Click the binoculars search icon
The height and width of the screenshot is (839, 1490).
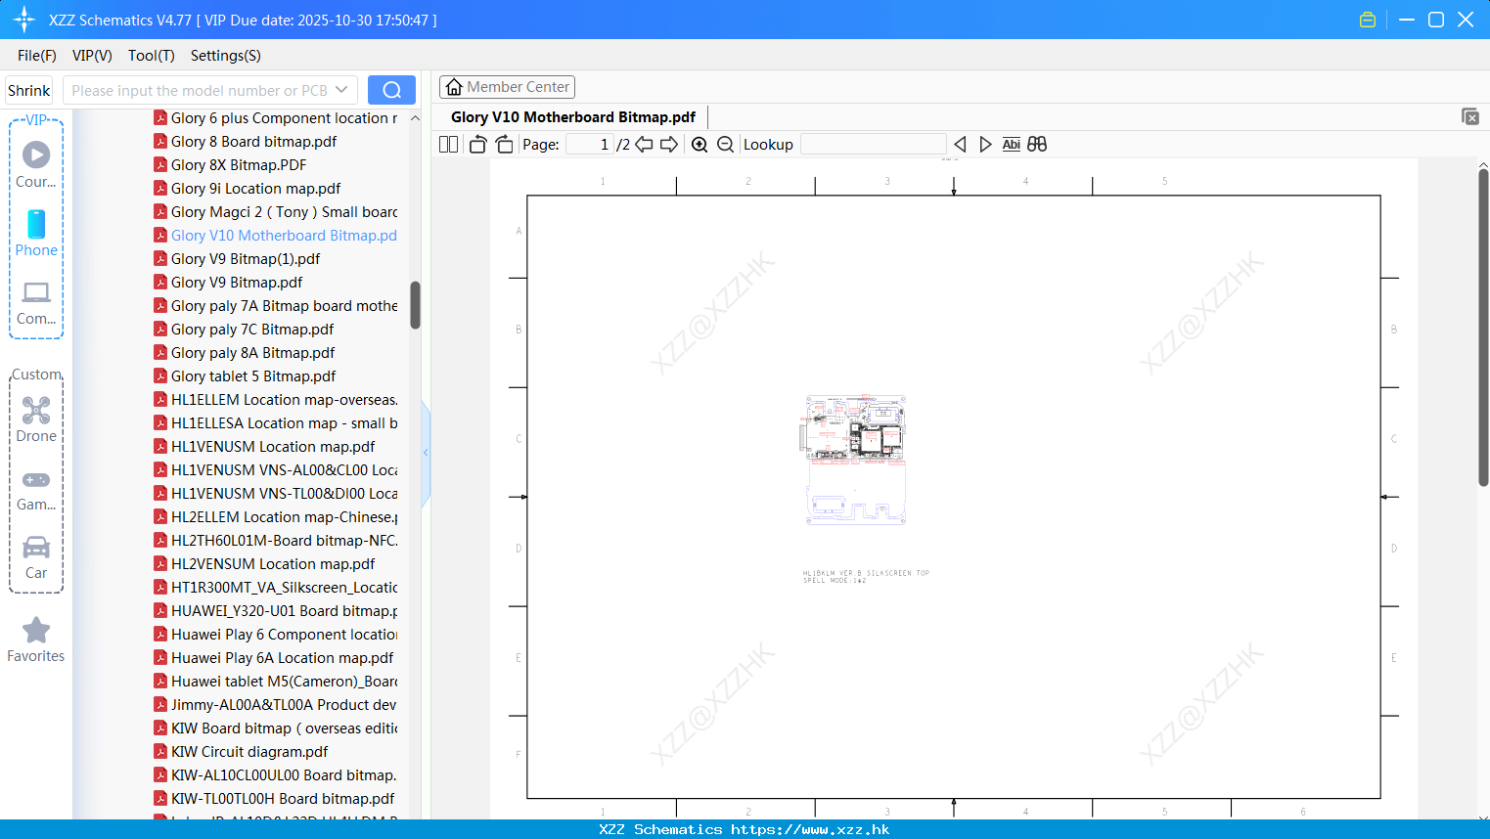click(1037, 145)
